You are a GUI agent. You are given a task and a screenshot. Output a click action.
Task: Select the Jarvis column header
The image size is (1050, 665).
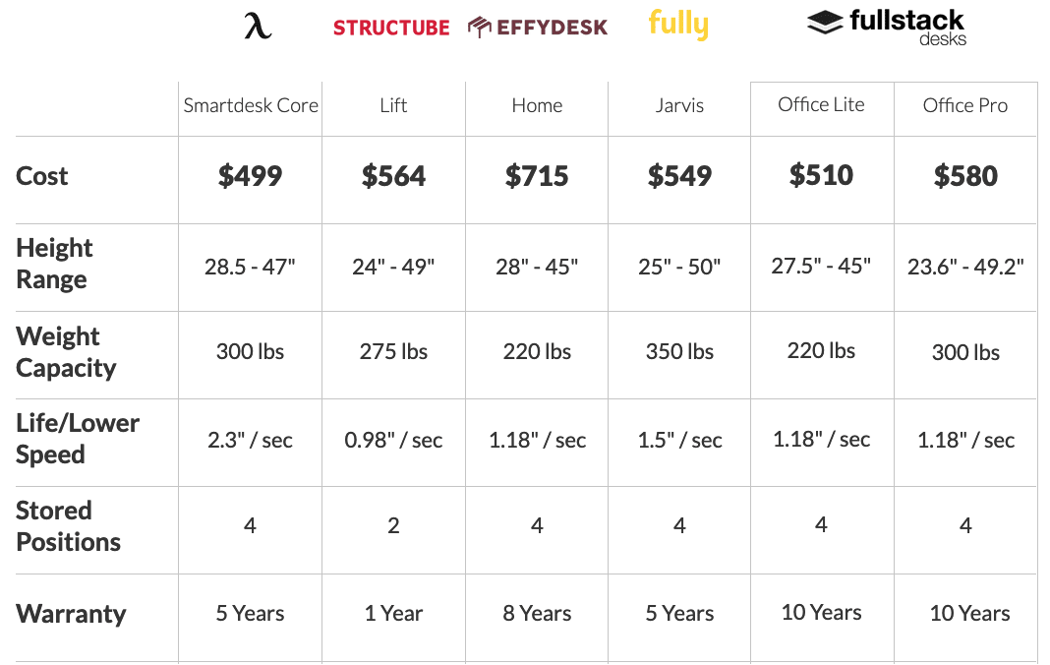pyautogui.click(x=679, y=105)
